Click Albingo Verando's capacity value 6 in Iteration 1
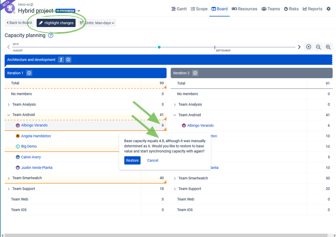Viewport: 336px width, 237px height. pyautogui.click(x=163, y=125)
